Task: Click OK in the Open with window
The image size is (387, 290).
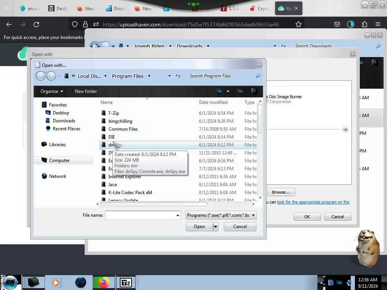Action: point(307,216)
